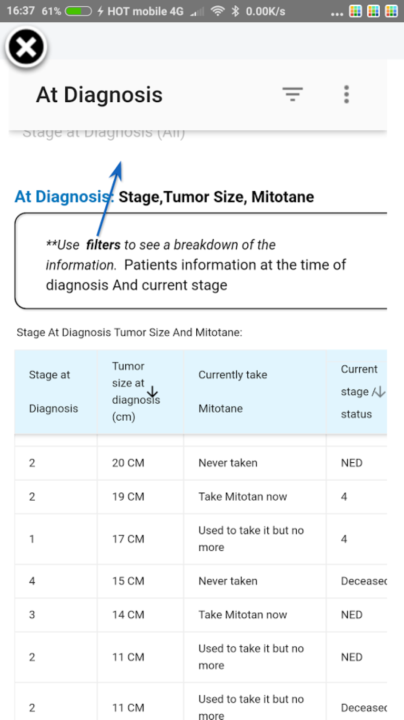
Task: Select the Currently take Mitotane column header
Action: [x=255, y=392]
